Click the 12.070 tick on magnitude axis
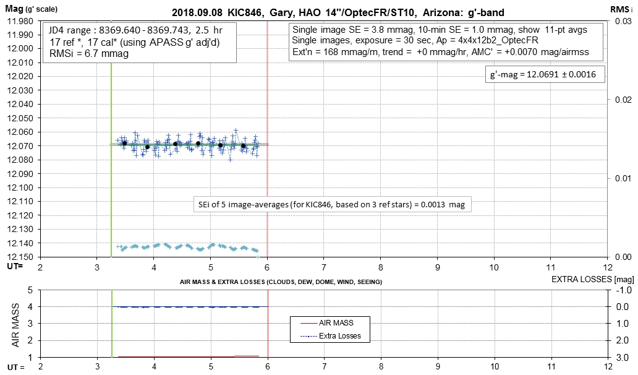 click(20, 146)
